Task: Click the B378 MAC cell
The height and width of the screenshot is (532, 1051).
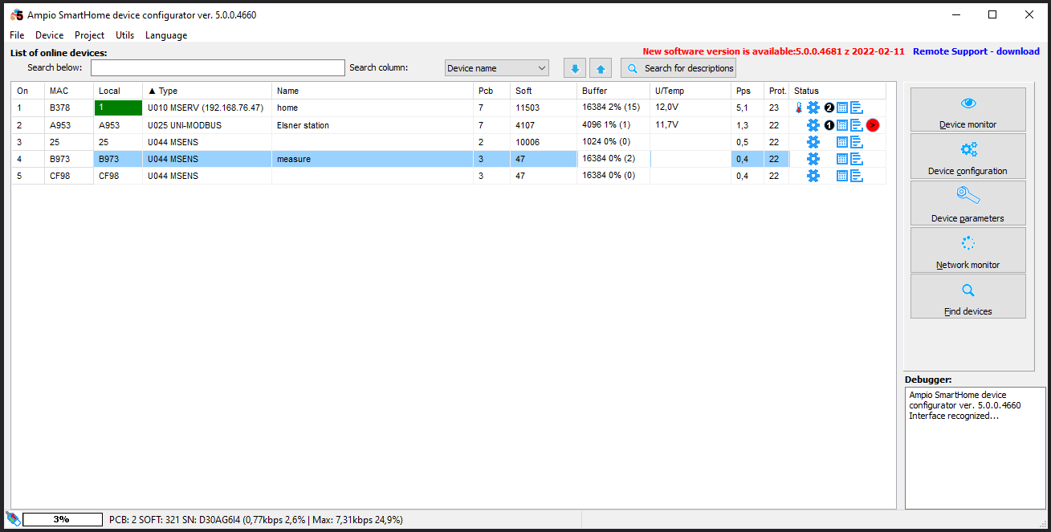Action: coord(69,108)
